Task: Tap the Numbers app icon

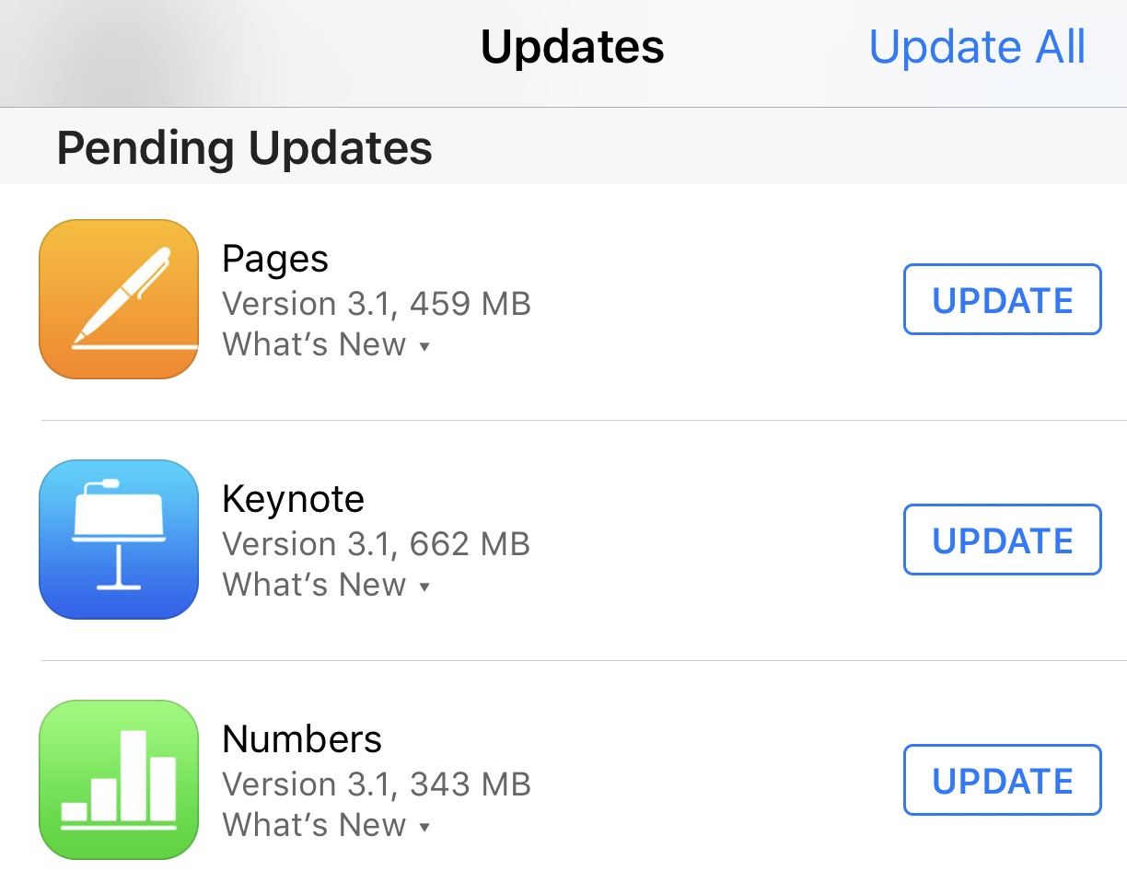Action: [119, 780]
